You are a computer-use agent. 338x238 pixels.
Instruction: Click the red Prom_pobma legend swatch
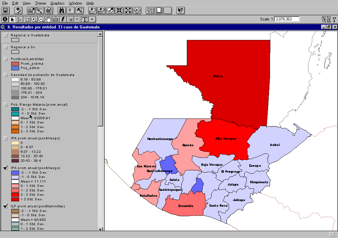pyautogui.click(x=15, y=63)
